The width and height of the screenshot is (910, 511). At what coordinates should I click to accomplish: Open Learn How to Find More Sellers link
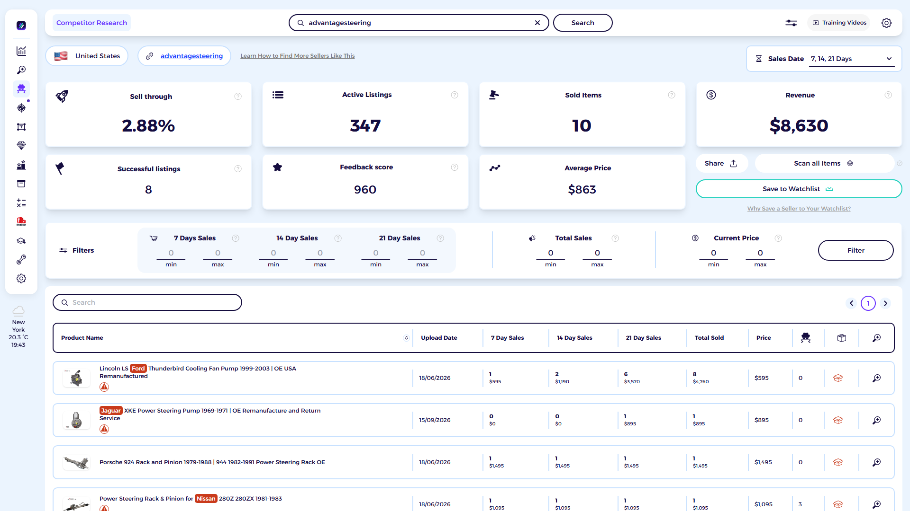pos(297,56)
